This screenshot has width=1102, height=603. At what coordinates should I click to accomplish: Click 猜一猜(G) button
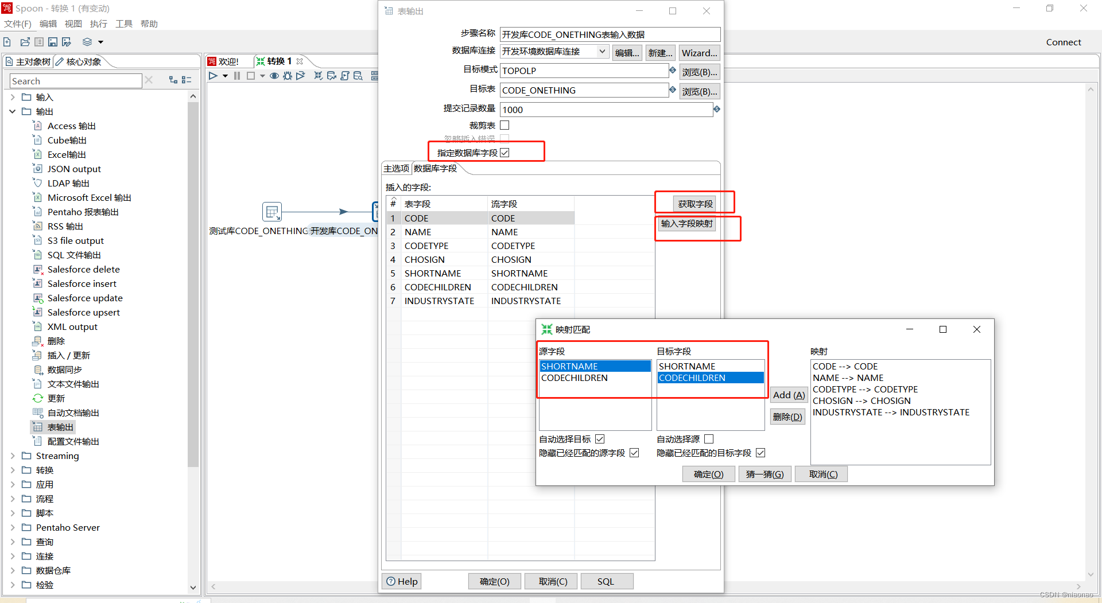click(765, 474)
